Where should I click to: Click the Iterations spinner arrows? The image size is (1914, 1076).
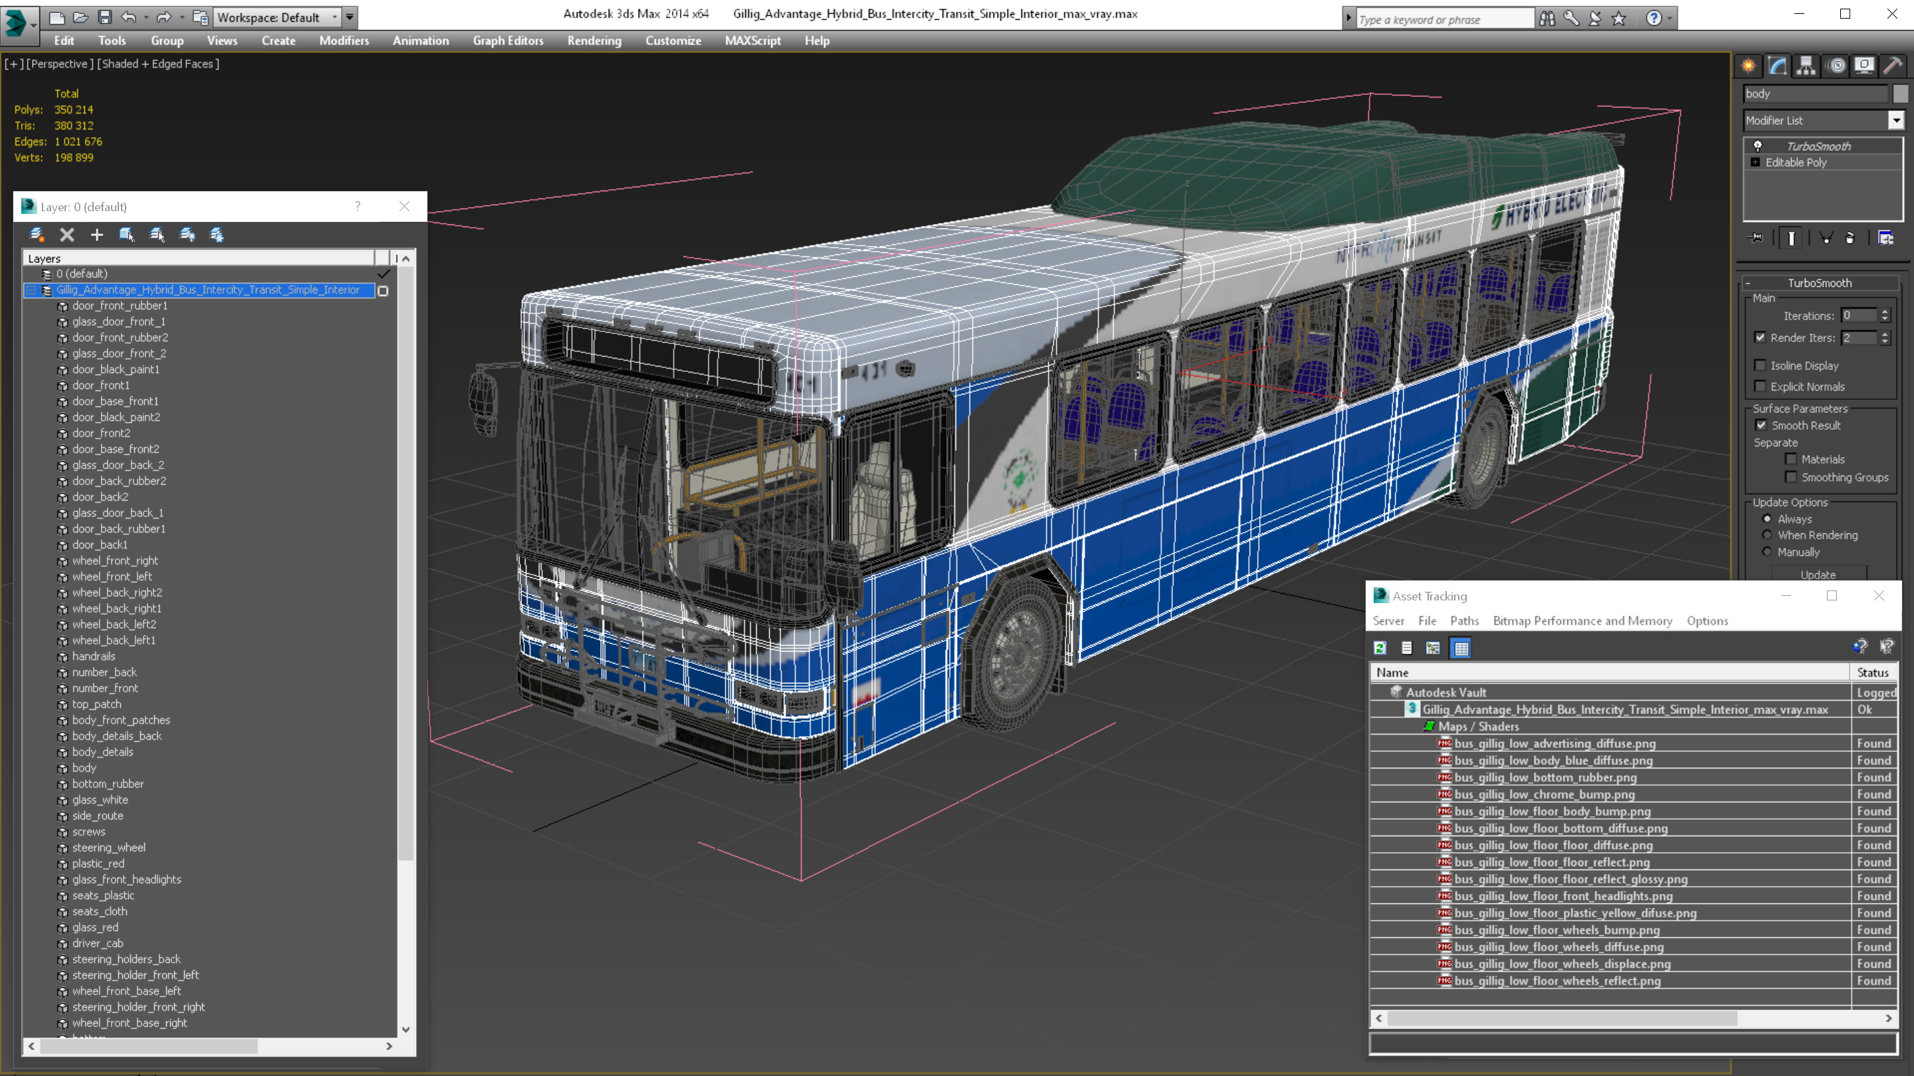click(x=1885, y=315)
